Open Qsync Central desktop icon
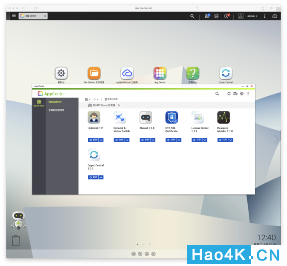 coord(226,73)
